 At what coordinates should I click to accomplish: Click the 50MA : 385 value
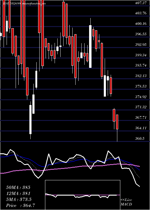(18, 187)
